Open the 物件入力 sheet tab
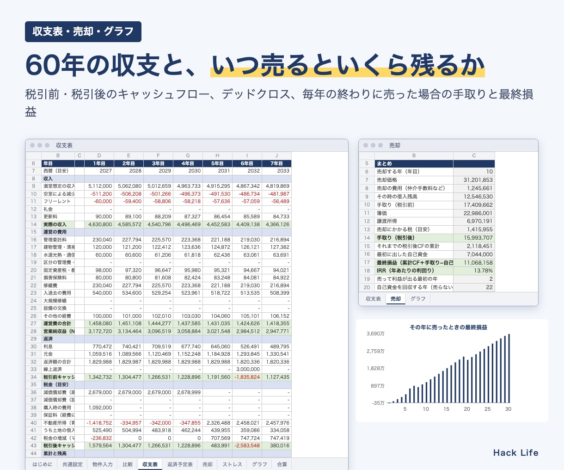Image resolution: width=564 pixels, height=470 pixels. click(x=102, y=464)
